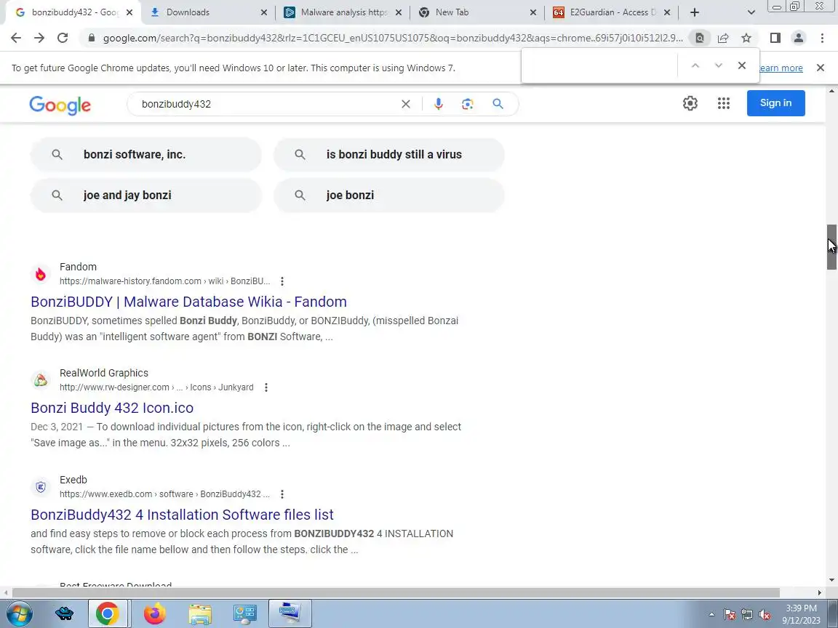838x628 pixels.
Task: Click Sign in button
Action: [x=775, y=103]
